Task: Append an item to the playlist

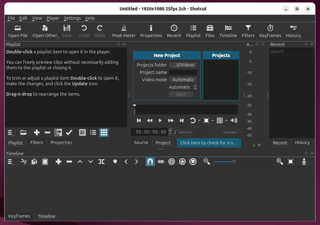Action: (36, 132)
